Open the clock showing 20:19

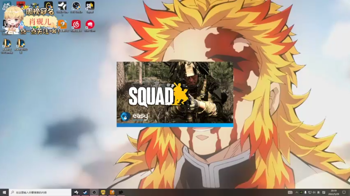tap(333, 193)
